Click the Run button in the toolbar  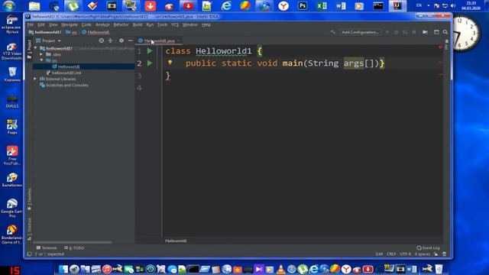pyautogui.click(x=387, y=32)
